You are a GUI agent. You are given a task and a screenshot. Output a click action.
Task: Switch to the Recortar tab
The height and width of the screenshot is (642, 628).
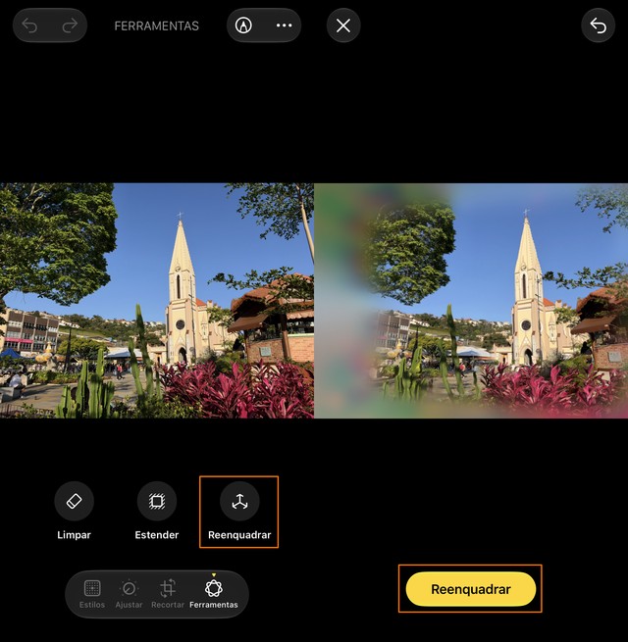tap(167, 594)
